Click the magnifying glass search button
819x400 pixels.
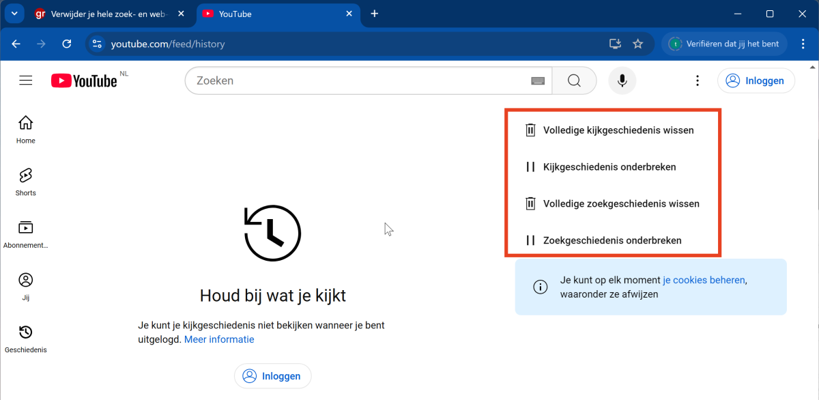tap(574, 81)
